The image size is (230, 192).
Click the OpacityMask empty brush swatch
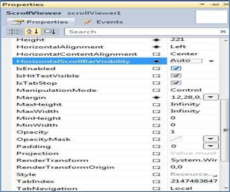pos(176,139)
